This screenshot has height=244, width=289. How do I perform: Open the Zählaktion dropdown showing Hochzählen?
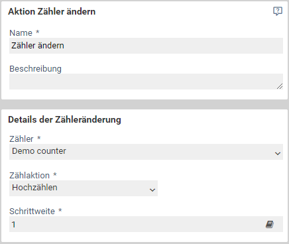point(84,188)
